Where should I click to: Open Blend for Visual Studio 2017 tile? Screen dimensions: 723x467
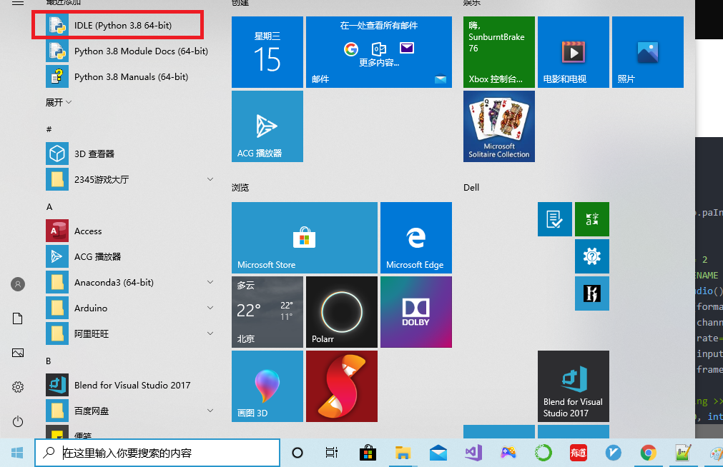point(574,386)
